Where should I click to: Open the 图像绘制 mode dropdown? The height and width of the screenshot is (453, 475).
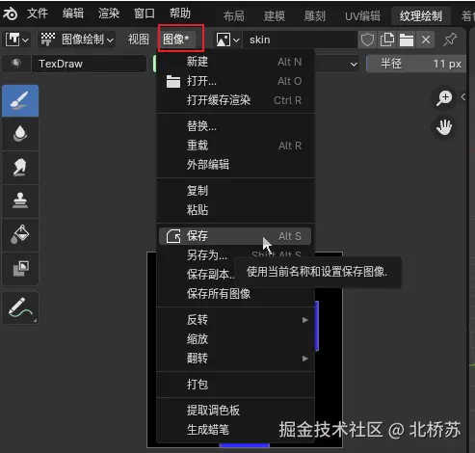tap(77, 40)
